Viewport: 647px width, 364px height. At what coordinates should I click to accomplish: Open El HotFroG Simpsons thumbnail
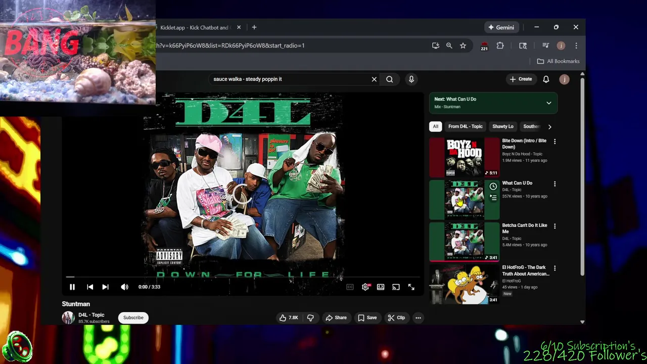pyautogui.click(x=464, y=284)
